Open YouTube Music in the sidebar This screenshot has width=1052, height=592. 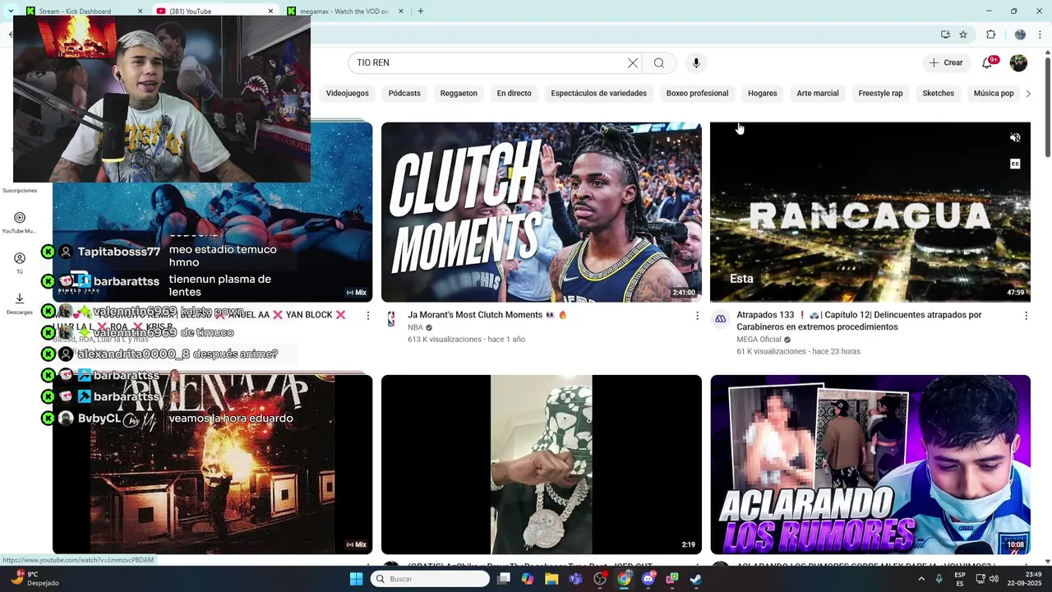pyautogui.click(x=20, y=223)
